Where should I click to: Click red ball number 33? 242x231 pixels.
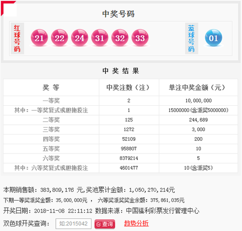(140, 38)
